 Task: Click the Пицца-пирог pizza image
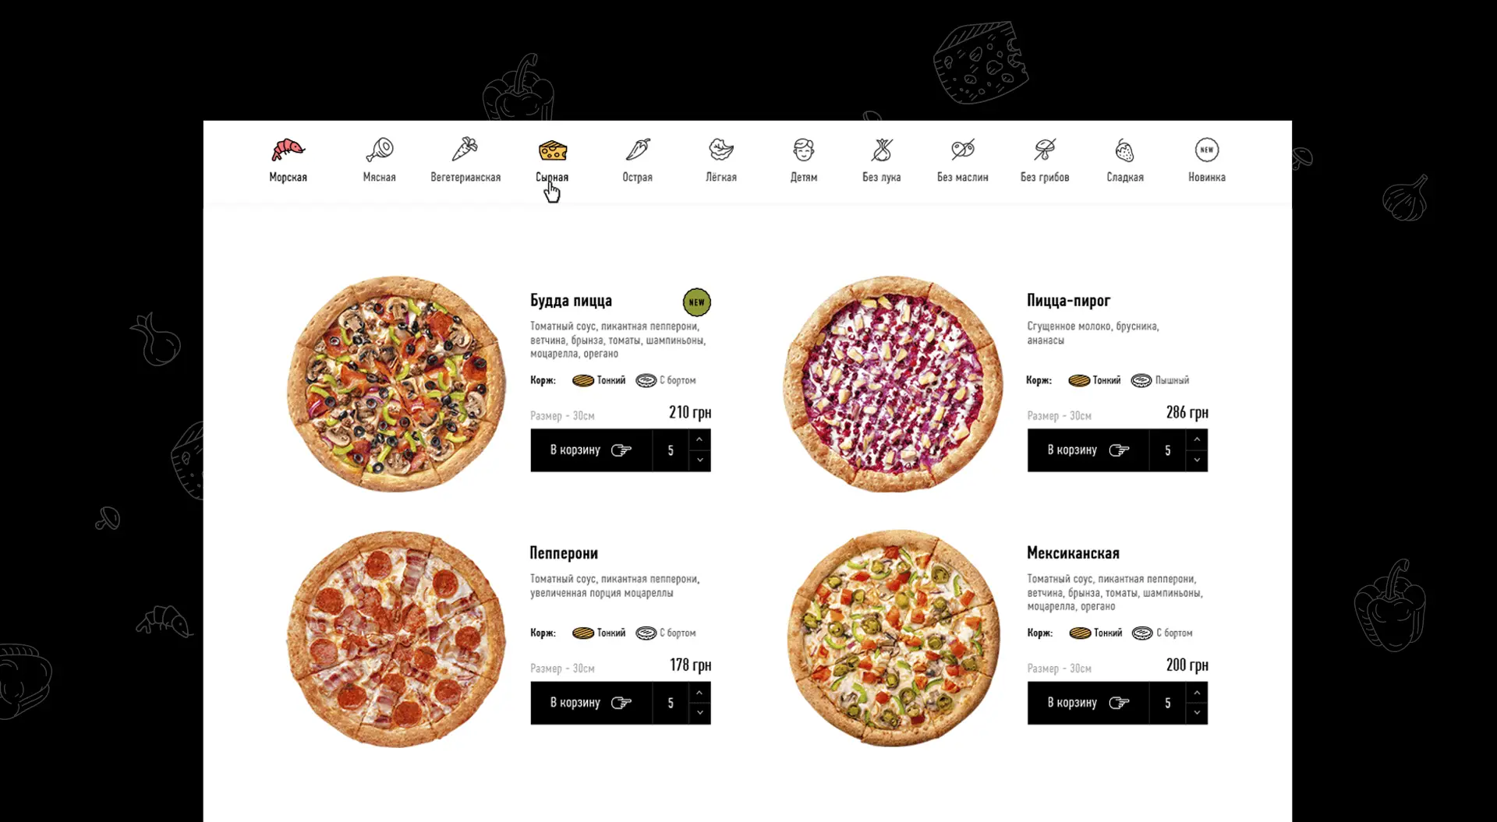(x=894, y=383)
